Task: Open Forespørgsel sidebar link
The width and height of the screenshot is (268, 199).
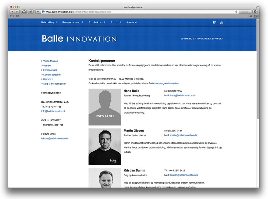Action: (x=50, y=70)
